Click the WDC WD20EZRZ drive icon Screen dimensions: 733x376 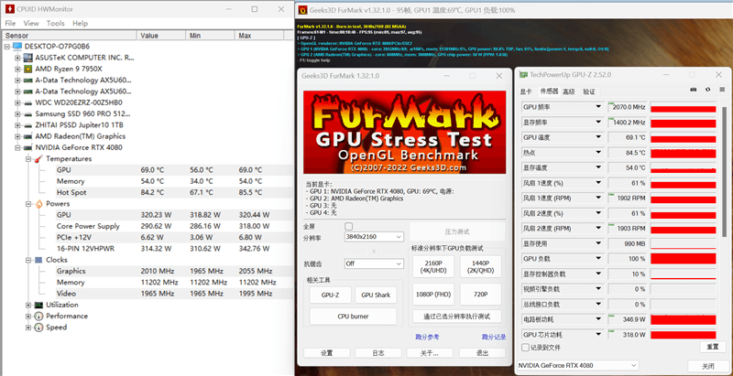(28, 102)
